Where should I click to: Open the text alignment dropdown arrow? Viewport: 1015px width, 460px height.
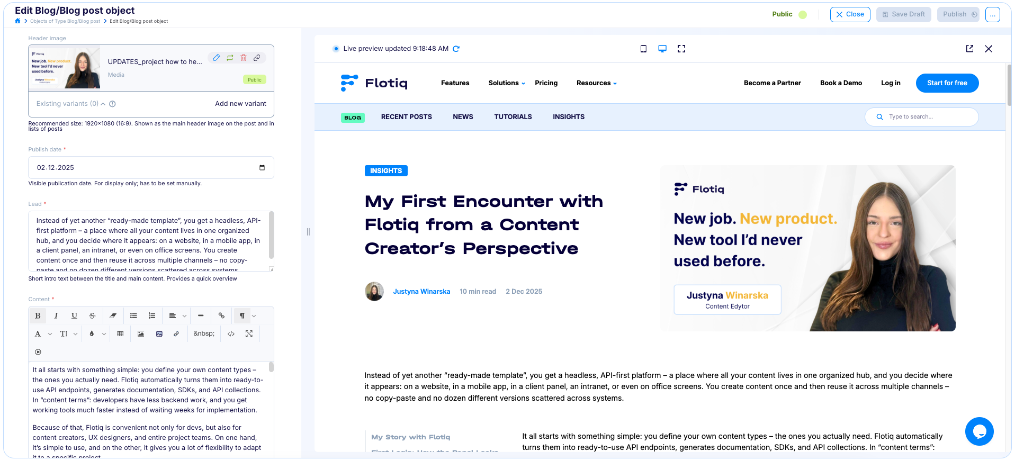(x=184, y=316)
